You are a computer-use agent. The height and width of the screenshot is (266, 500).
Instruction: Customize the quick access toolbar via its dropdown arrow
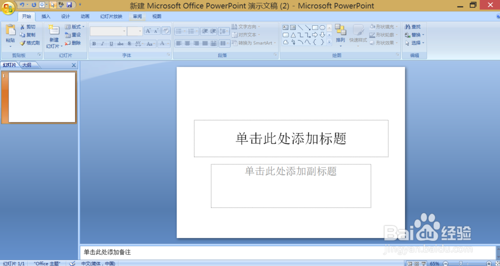point(80,5)
